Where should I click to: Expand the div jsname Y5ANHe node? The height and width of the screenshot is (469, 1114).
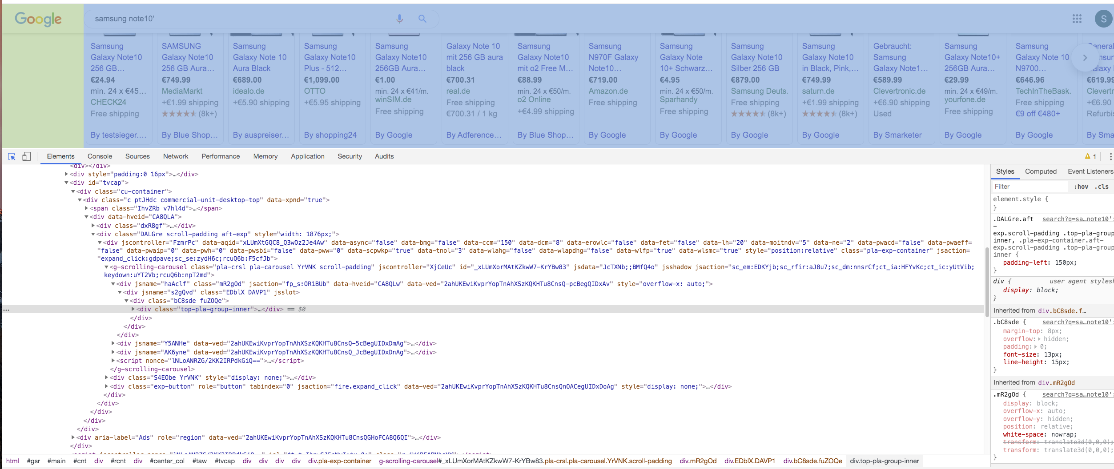point(113,343)
